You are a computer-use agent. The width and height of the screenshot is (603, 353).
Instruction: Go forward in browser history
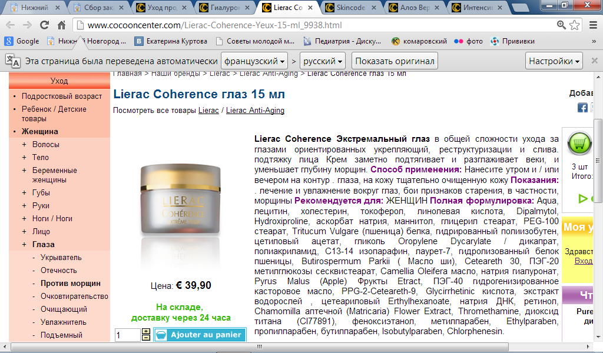click(x=27, y=25)
